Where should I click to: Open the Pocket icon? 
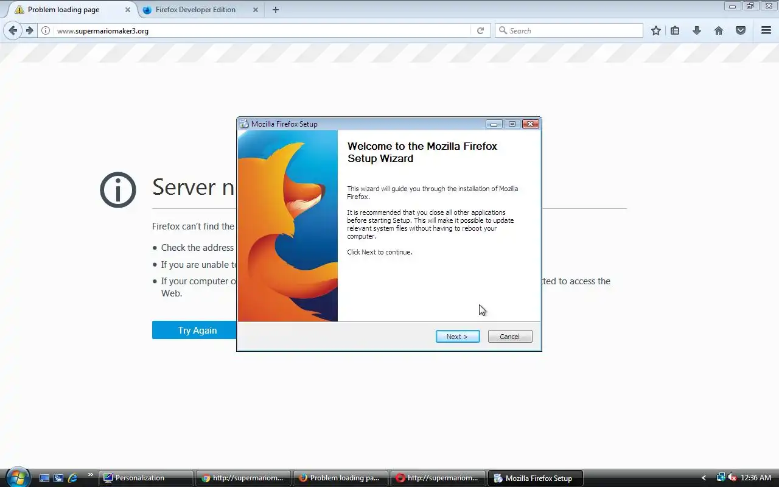pyautogui.click(x=741, y=30)
